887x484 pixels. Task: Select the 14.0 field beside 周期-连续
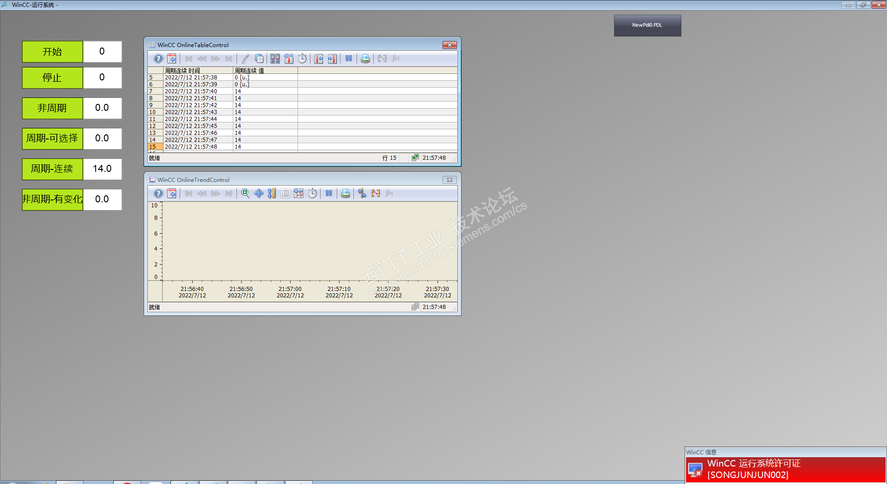pos(102,169)
